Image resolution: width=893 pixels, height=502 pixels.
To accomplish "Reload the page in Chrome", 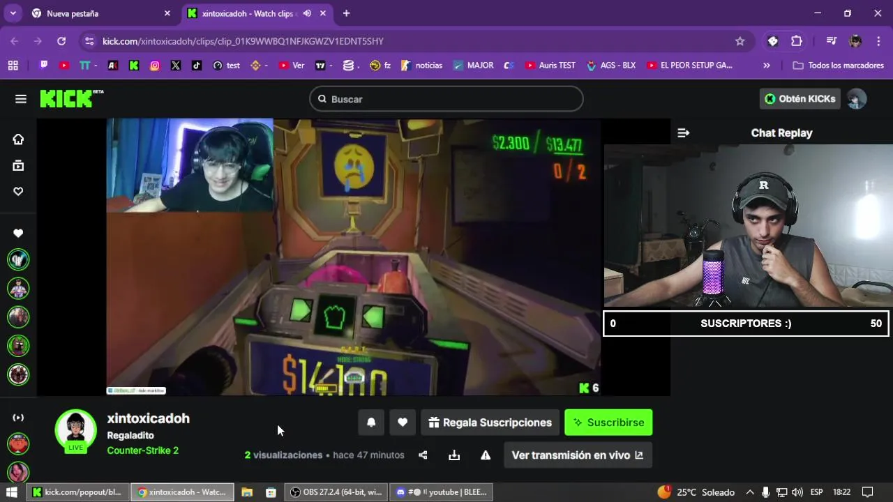I will tap(61, 41).
